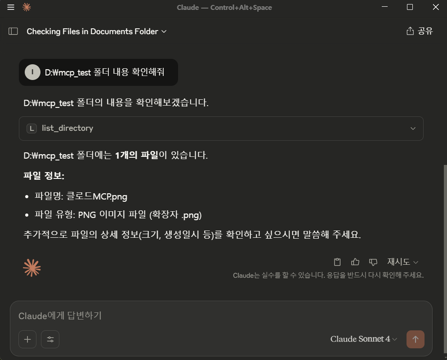Give a thumbs up to response

355,262
